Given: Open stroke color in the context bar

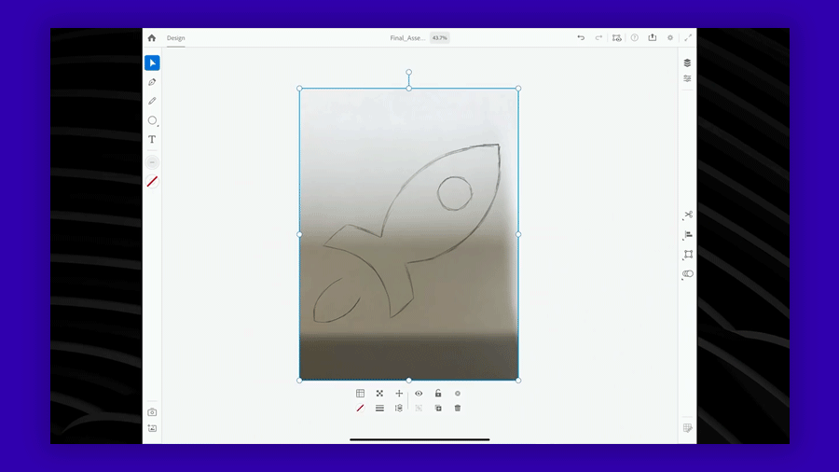Looking at the screenshot, I should point(360,409).
